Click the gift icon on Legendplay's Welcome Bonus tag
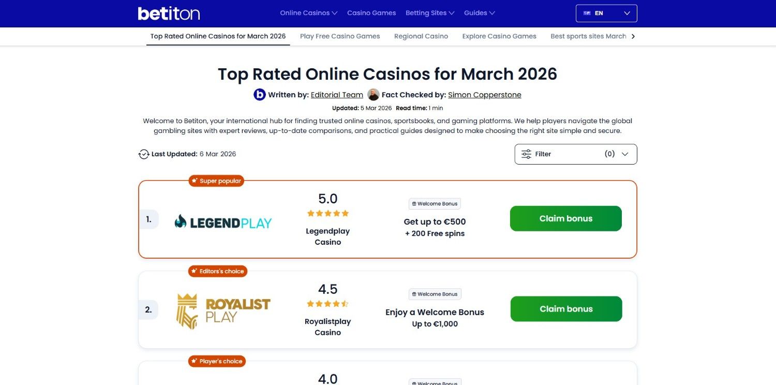 pos(414,203)
